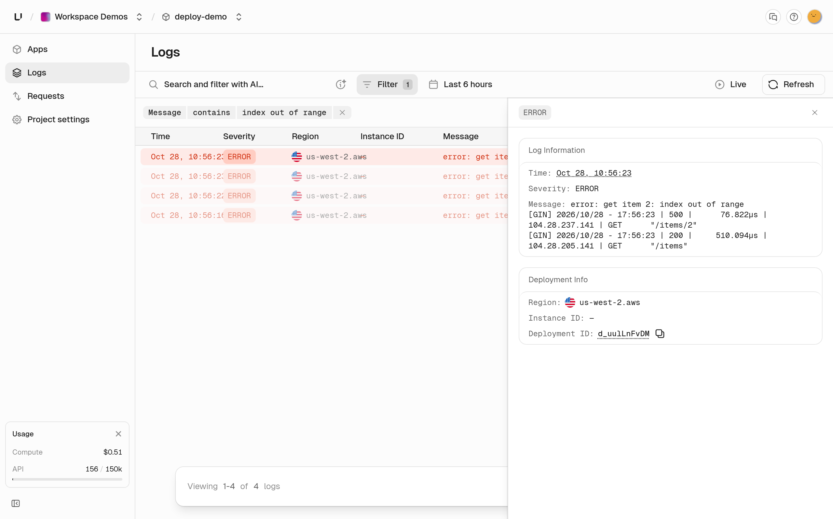This screenshot has width=833, height=519.
Task: Click the Region column header
Action: (x=305, y=136)
